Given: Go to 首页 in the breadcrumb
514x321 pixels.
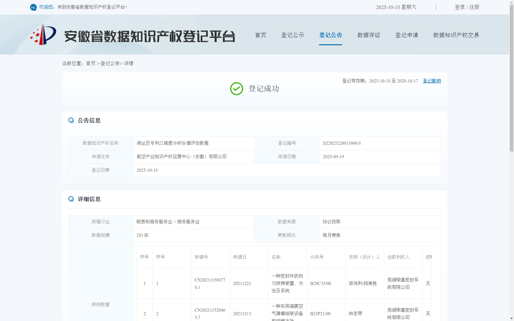Looking at the screenshot, I should [x=91, y=63].
